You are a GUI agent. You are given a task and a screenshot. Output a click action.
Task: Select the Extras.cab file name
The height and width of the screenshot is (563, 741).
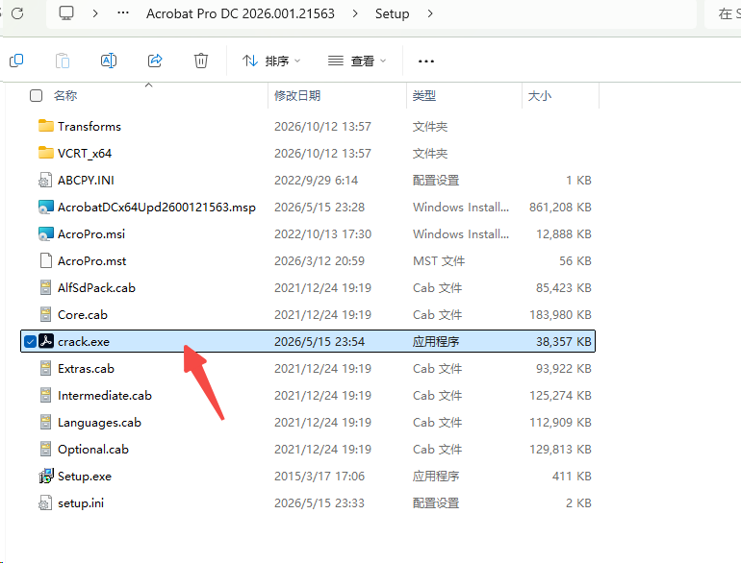coord(86,369)
